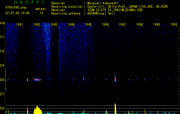Select the file name 07061040.png

[x=16, y=8]
